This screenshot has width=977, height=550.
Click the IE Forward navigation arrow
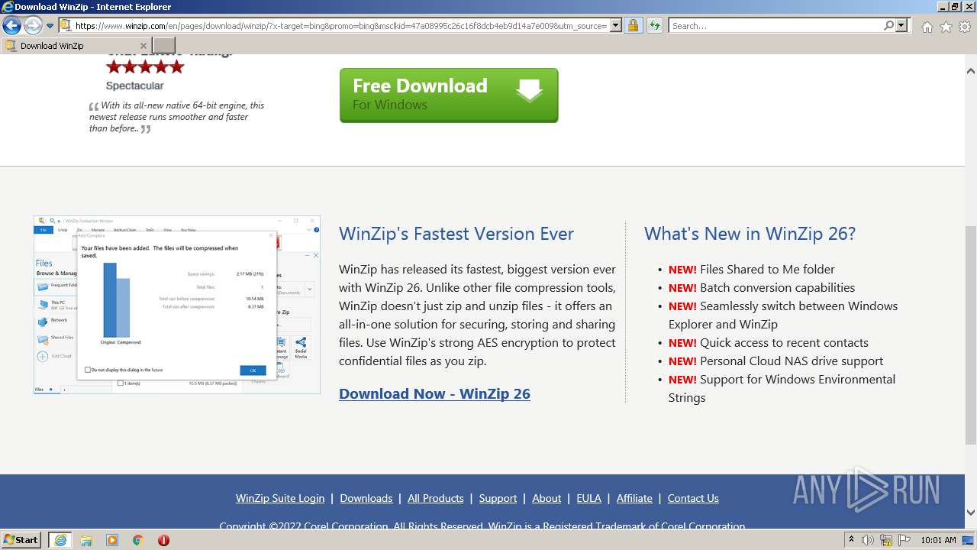pos(33,26)
